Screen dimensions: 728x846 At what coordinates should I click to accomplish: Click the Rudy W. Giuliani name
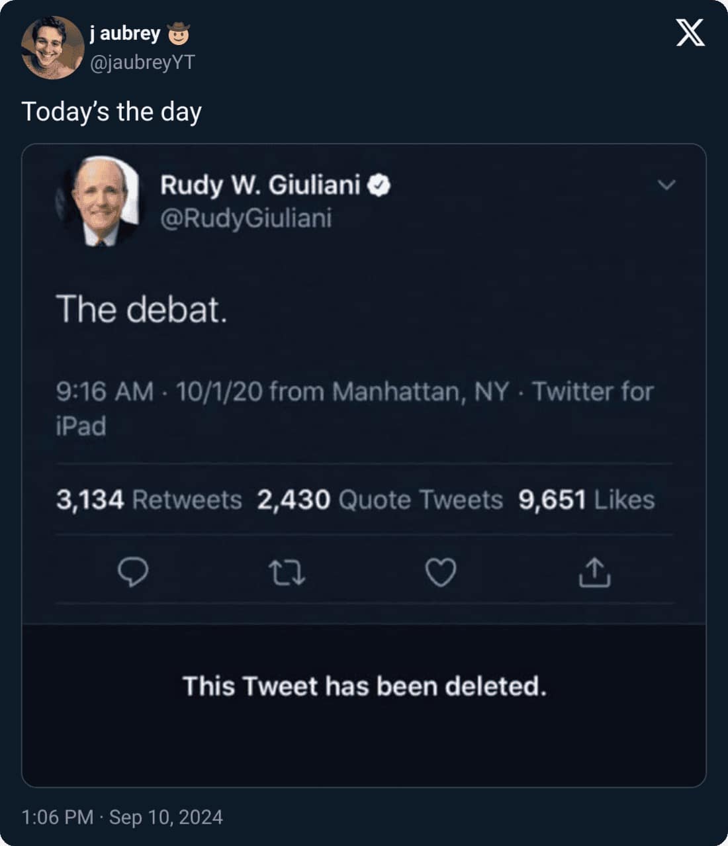click(x=260, y=185)
